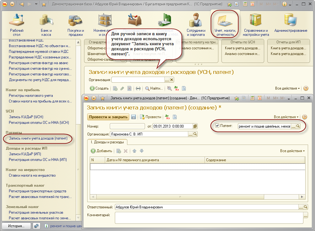Open the Справочники и настройки учета section
315x231 pixels.
(x=256, y=25)
